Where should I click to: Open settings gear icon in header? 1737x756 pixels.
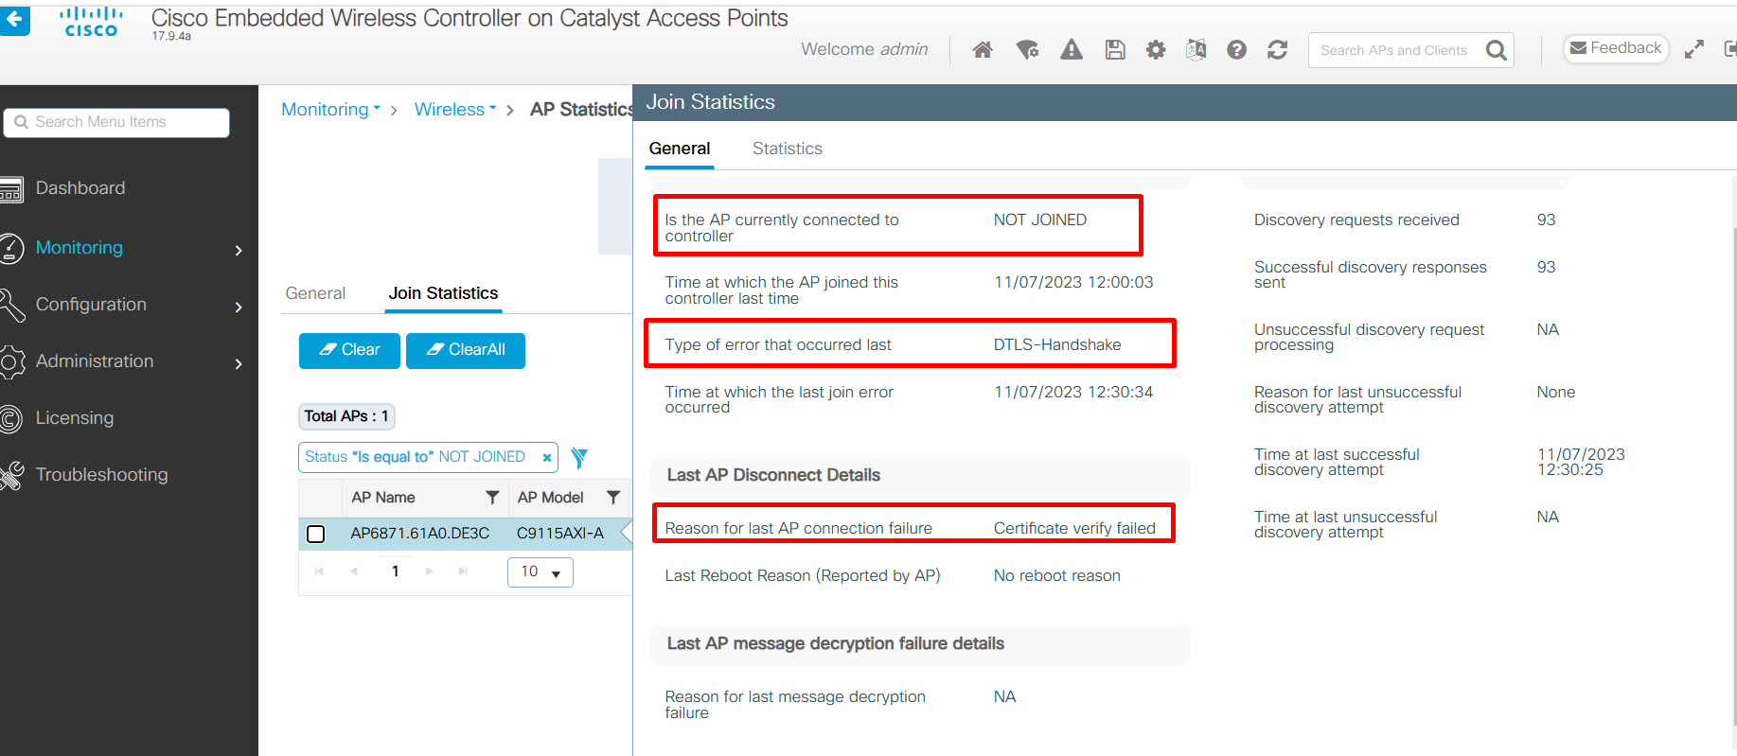pos(1156,50)
